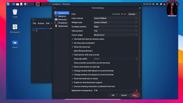Click the show desktop panel icon
183x103 pixels.
(x=14, y=4)
